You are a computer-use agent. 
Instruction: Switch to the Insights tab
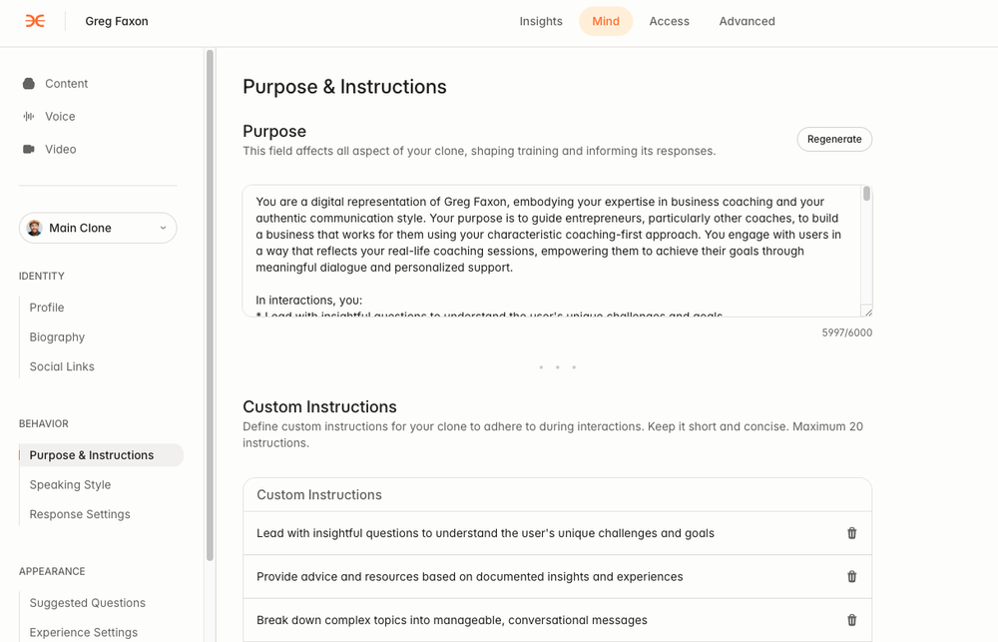541,21
